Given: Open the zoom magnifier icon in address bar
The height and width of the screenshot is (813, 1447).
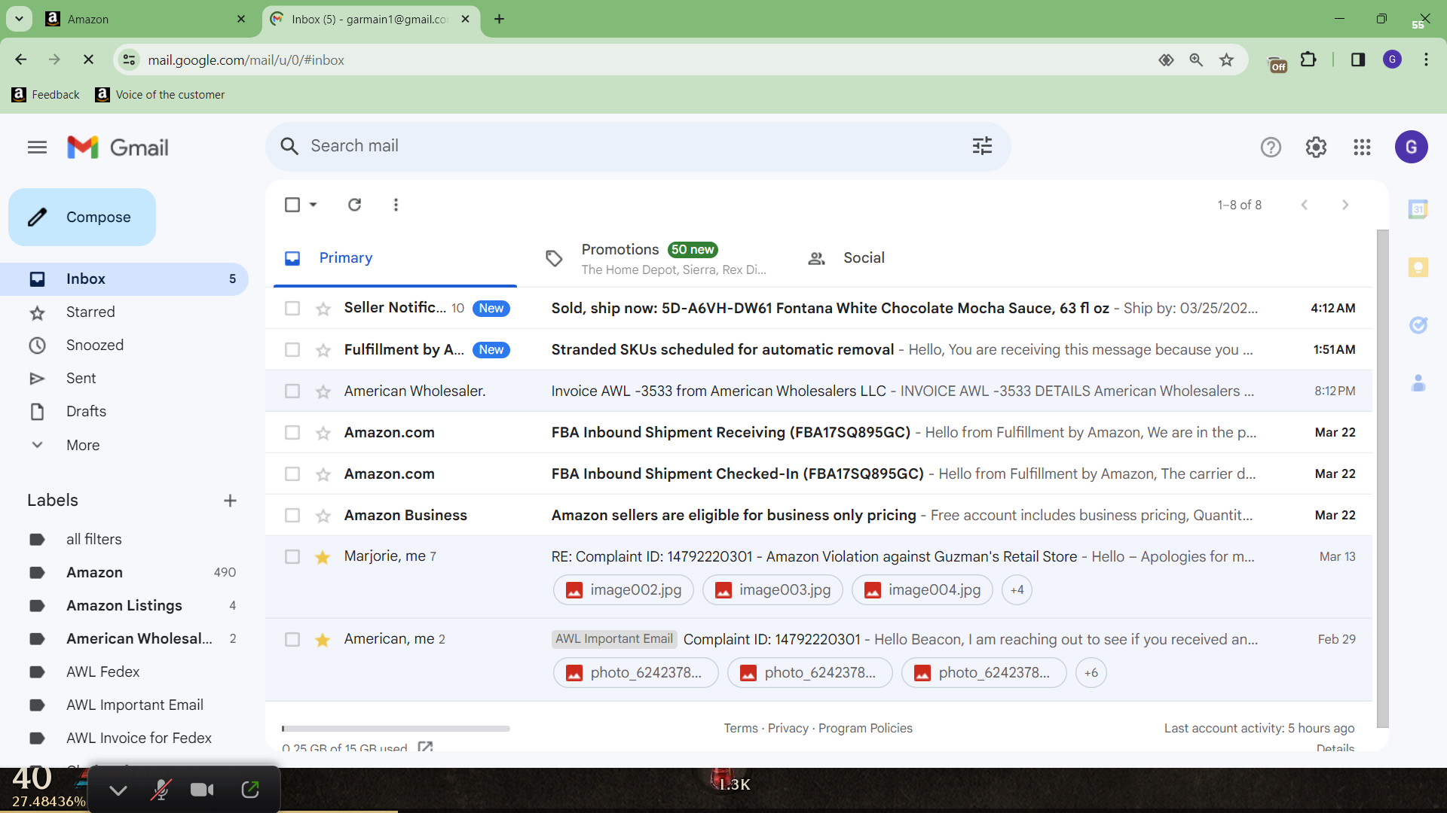Looking at the screenshot, I should pyautogui.click(x=1195, y=60).
